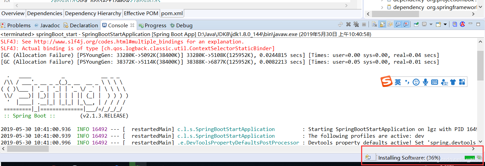Toggle the Word Wrap console icon

(390, 24)
